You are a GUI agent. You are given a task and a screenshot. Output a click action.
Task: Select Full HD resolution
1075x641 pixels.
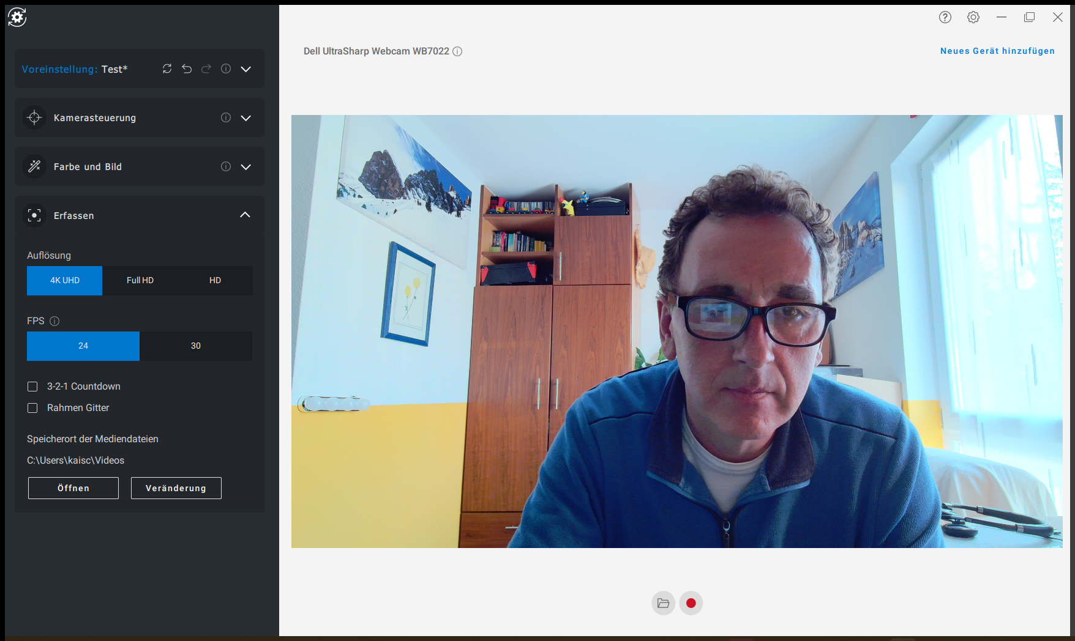[x=140, y=280]
